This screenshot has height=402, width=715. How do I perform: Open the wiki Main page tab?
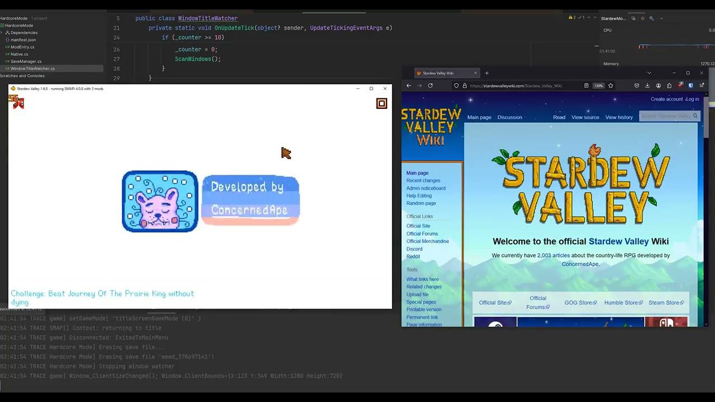click(479, 117)
